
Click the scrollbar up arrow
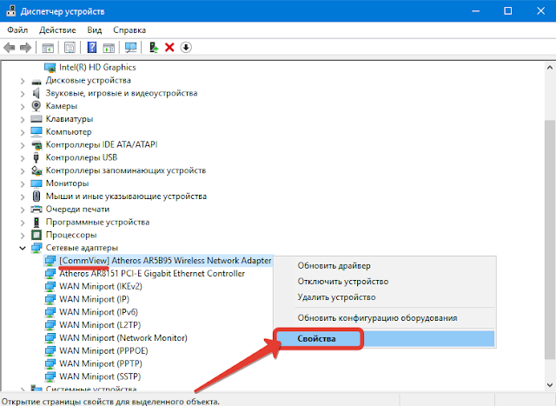click(550, 67)
